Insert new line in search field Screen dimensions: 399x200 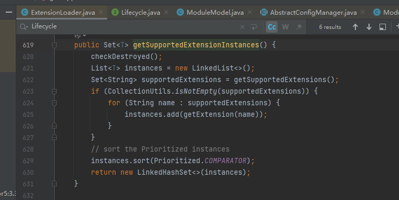254,27
